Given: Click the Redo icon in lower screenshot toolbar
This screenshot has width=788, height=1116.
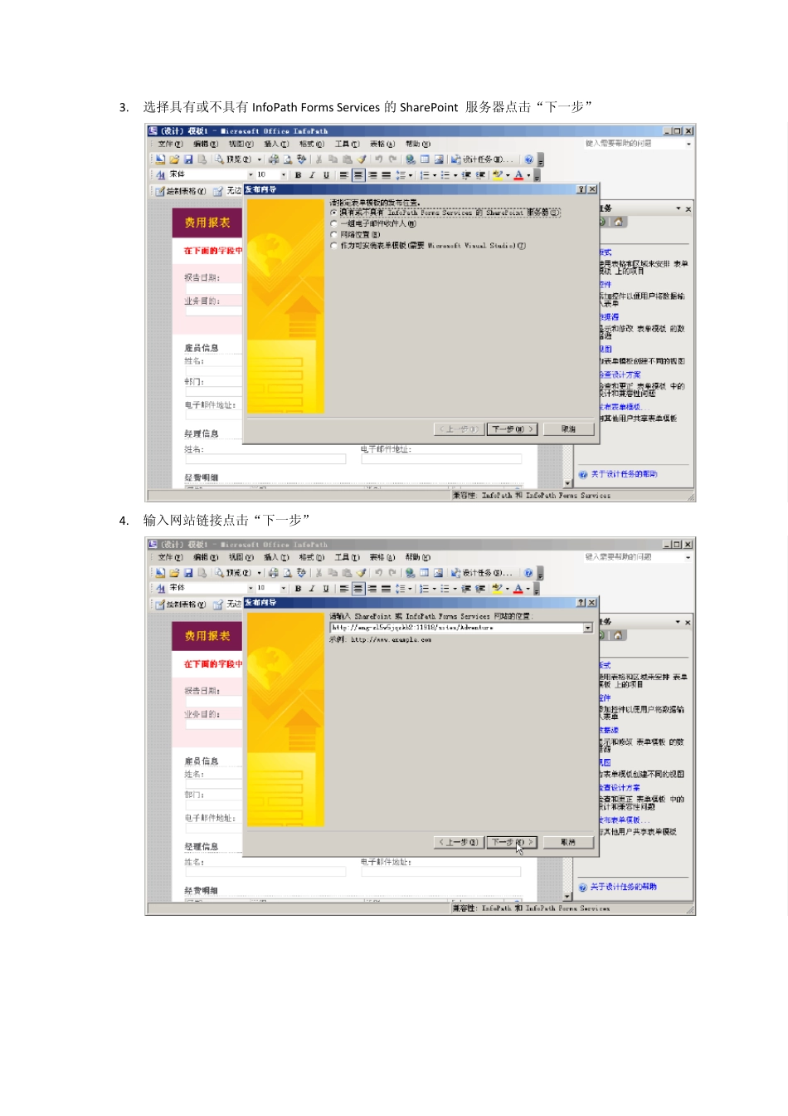Looking at the screenshot, I should pos(394,572).
